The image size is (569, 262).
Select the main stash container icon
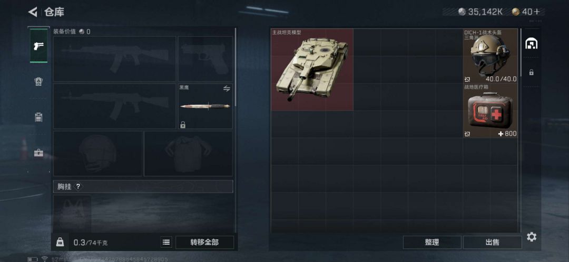531,44
